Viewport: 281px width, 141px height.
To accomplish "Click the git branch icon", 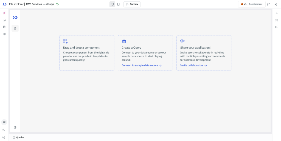I will coord(268,4).
